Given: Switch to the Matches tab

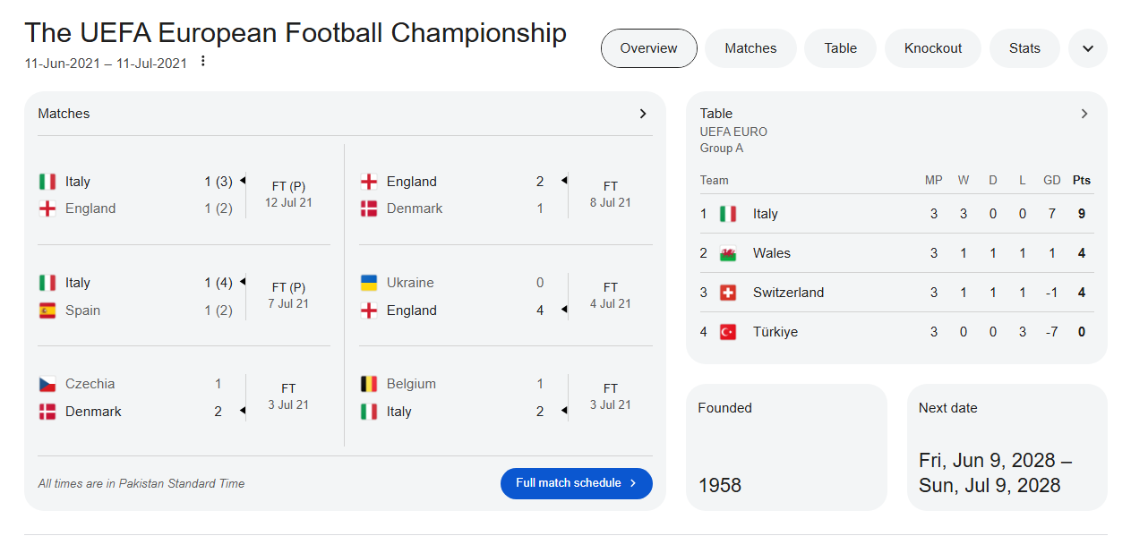Looking at the screenshot, I should (x=750, y=48).
